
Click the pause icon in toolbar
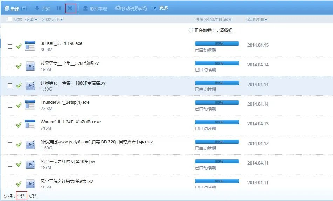tap(59, 8)
